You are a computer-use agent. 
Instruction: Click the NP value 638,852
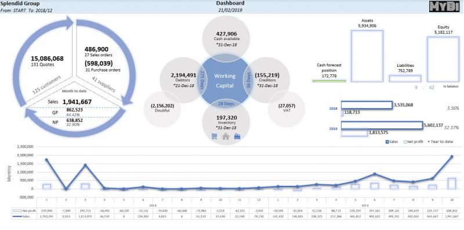click(x=75, y=121)
